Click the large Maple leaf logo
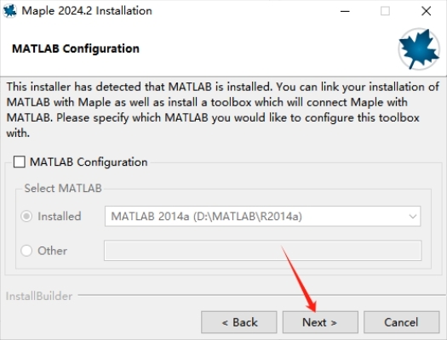 click(x=419, y=49)
